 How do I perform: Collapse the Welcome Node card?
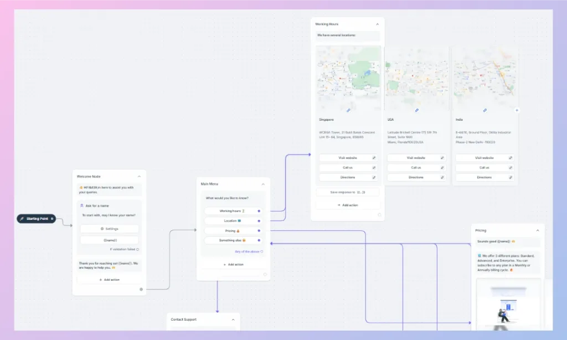coord(139,177)
